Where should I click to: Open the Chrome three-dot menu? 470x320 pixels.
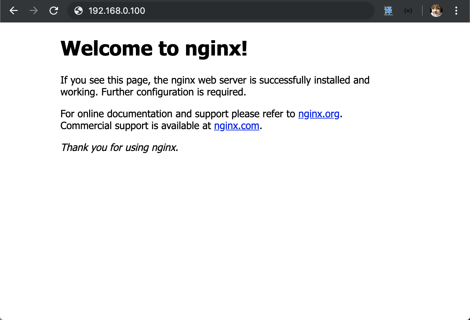(x=456, y=11)
